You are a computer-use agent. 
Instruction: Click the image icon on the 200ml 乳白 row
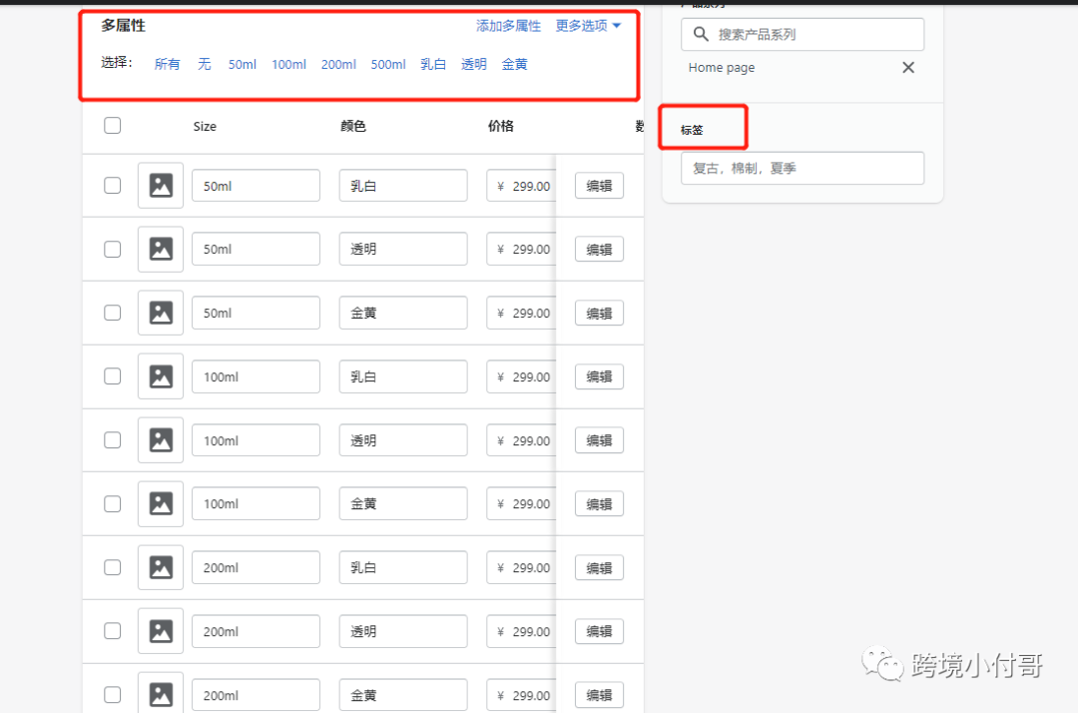(160, 567)
